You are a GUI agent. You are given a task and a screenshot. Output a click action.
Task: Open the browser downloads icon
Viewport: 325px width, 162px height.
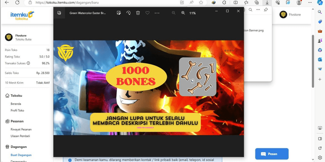pyautogui.click(x=267, y=3)
